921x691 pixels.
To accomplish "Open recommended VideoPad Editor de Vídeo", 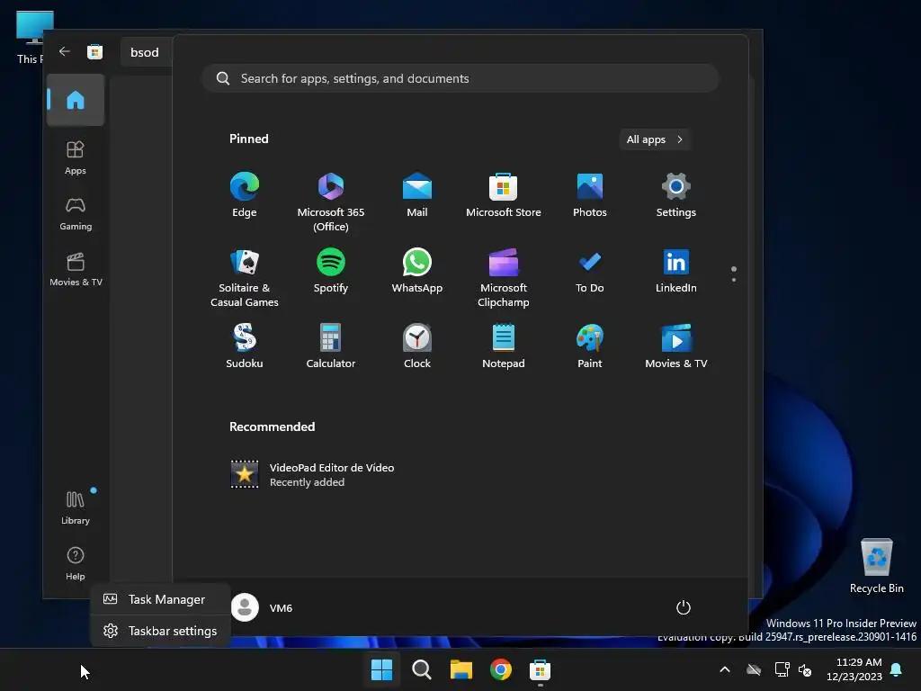I will (x=312, y=474).
